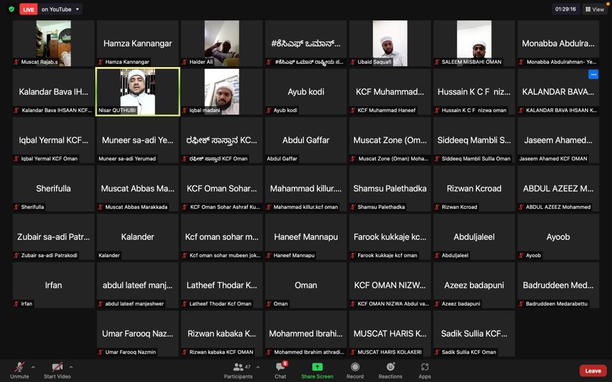Click the green encryption shield icon
This screenshot has height=382, width=612.
pyautogui.click(x=11, y=10)
